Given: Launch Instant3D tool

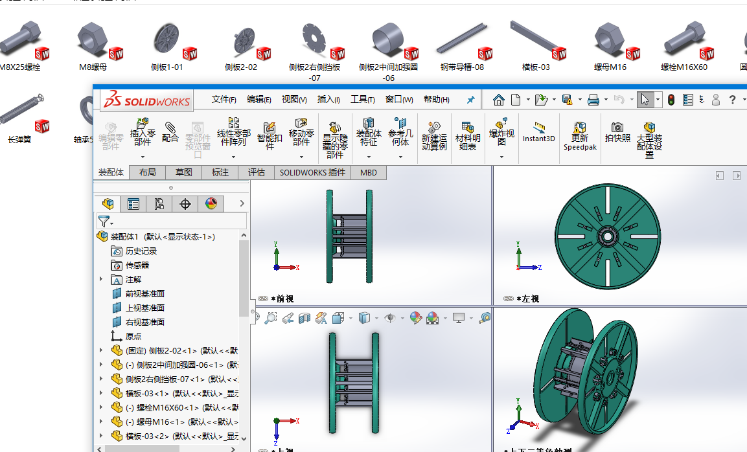Looking at the screenshot, I should (539, 127).
